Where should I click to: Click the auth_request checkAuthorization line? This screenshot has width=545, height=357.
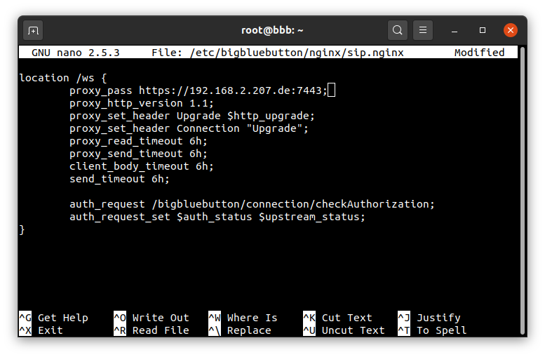pos(252,204)
